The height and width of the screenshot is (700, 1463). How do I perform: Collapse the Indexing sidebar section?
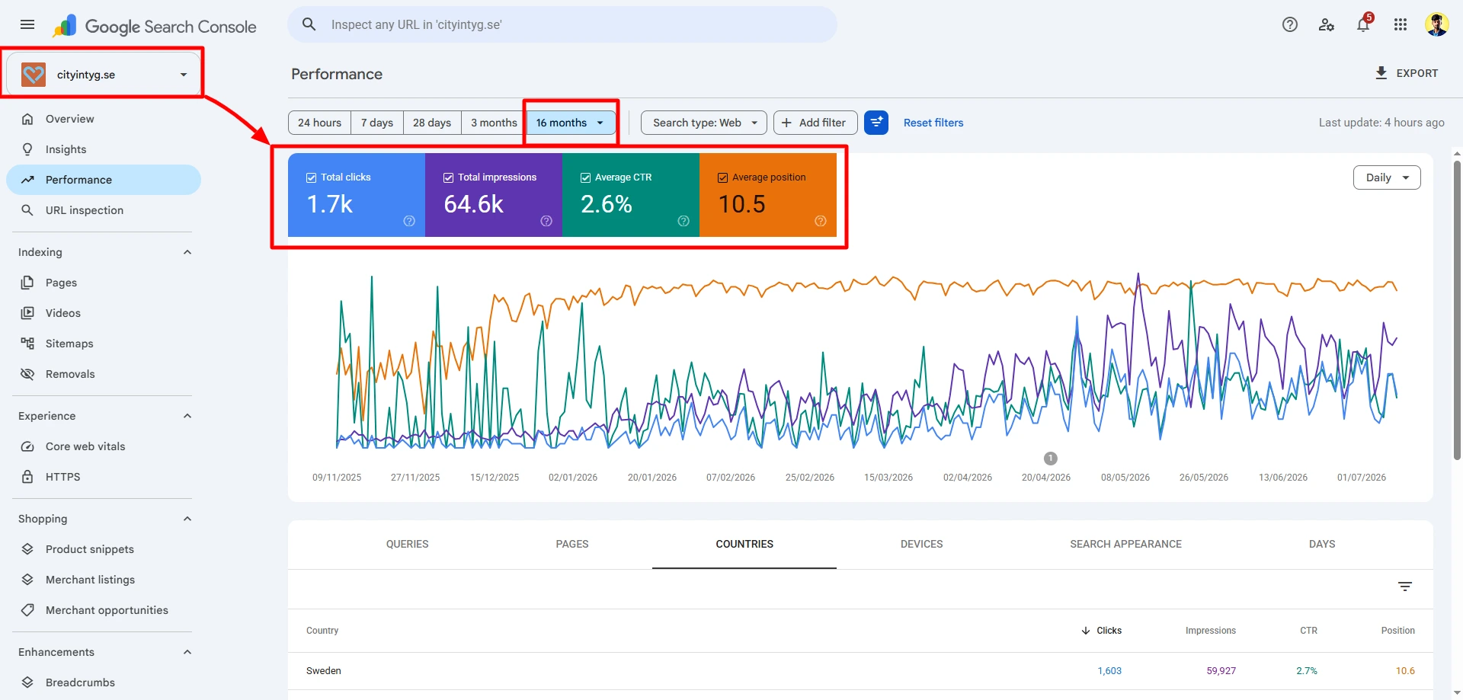[187, 252]
